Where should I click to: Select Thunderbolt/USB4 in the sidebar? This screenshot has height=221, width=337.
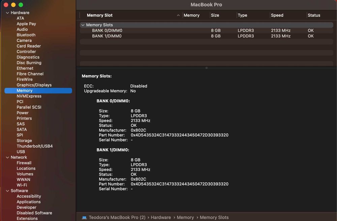tap(35, 146)
